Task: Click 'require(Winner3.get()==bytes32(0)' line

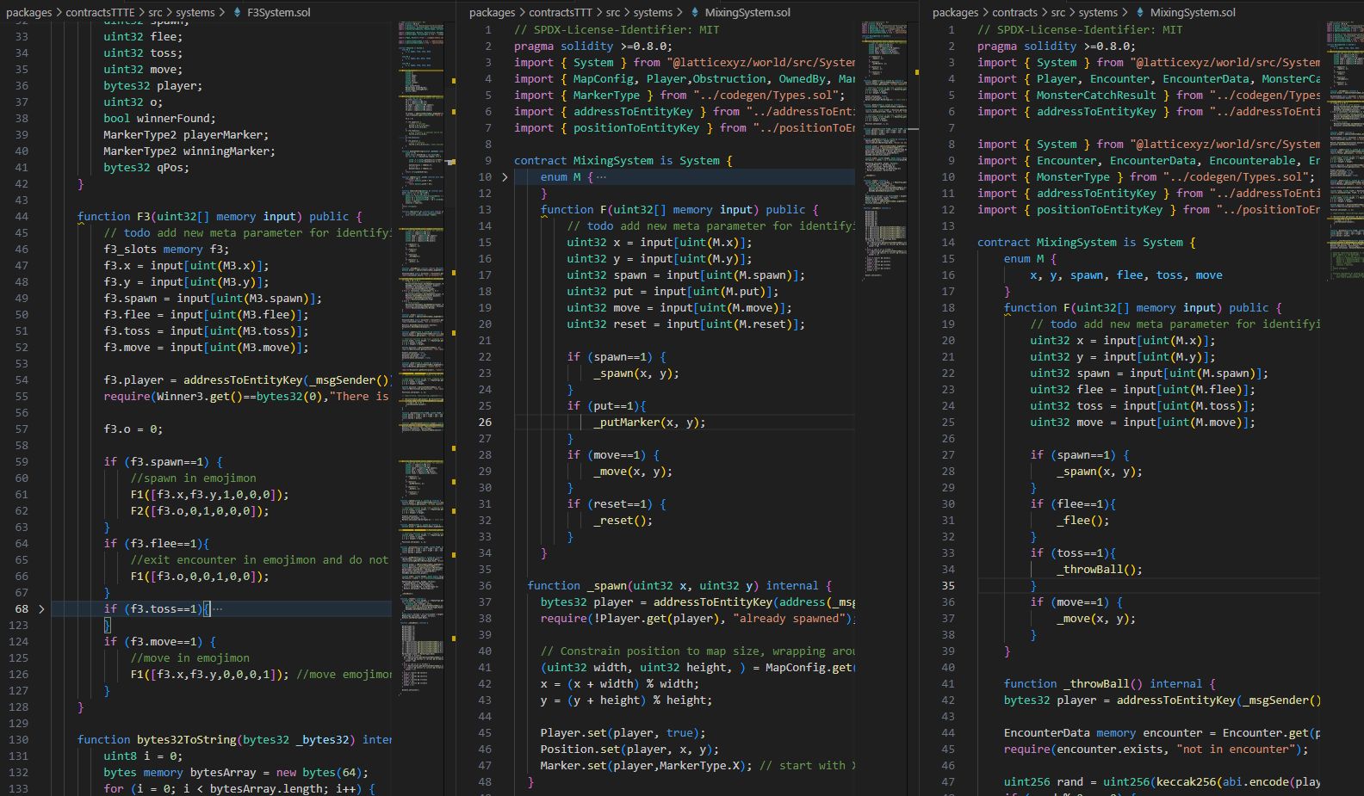Action: point(246,397)
